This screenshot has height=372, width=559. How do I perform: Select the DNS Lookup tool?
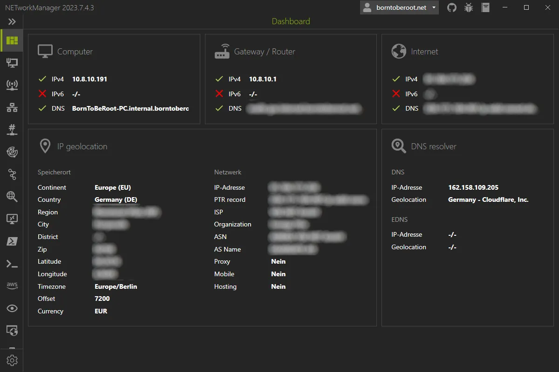click(x=12, y=196)
